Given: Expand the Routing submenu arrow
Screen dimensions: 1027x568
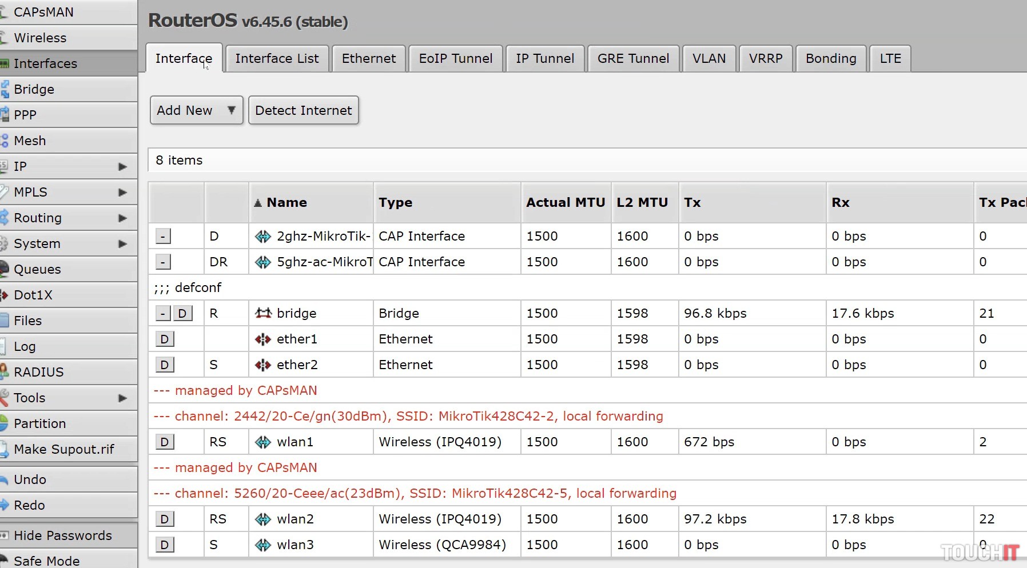Looking at the screenshot, I should pyautogui.click(x=122, y=218).
